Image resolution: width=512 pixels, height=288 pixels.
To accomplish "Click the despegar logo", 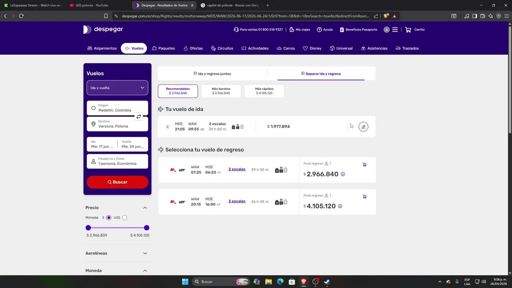I will (x=103, y=29).
